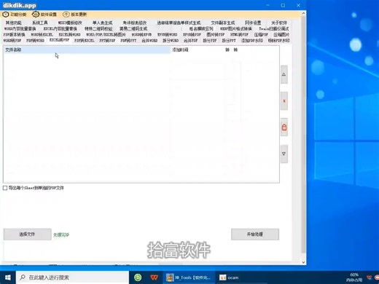Click the red tray icon in system tray
Viewport: 379px width, 284px height.
(x=370, y=277)
